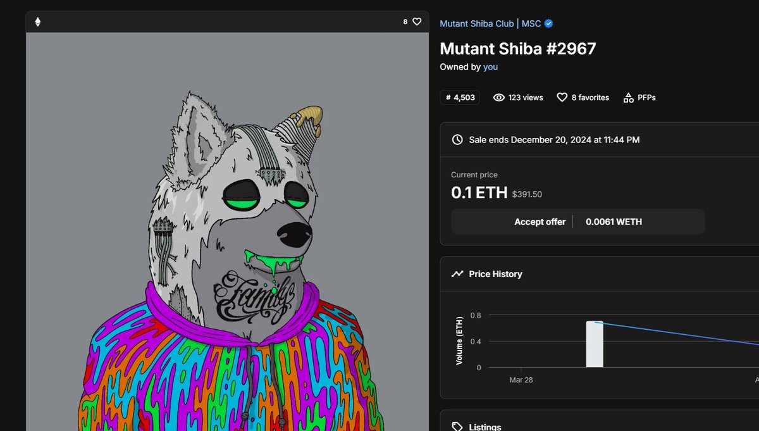The width and height of the screenshot is (759, 431).
Task: Click the clock icon beside the sale end date
Action: point(457,139)
